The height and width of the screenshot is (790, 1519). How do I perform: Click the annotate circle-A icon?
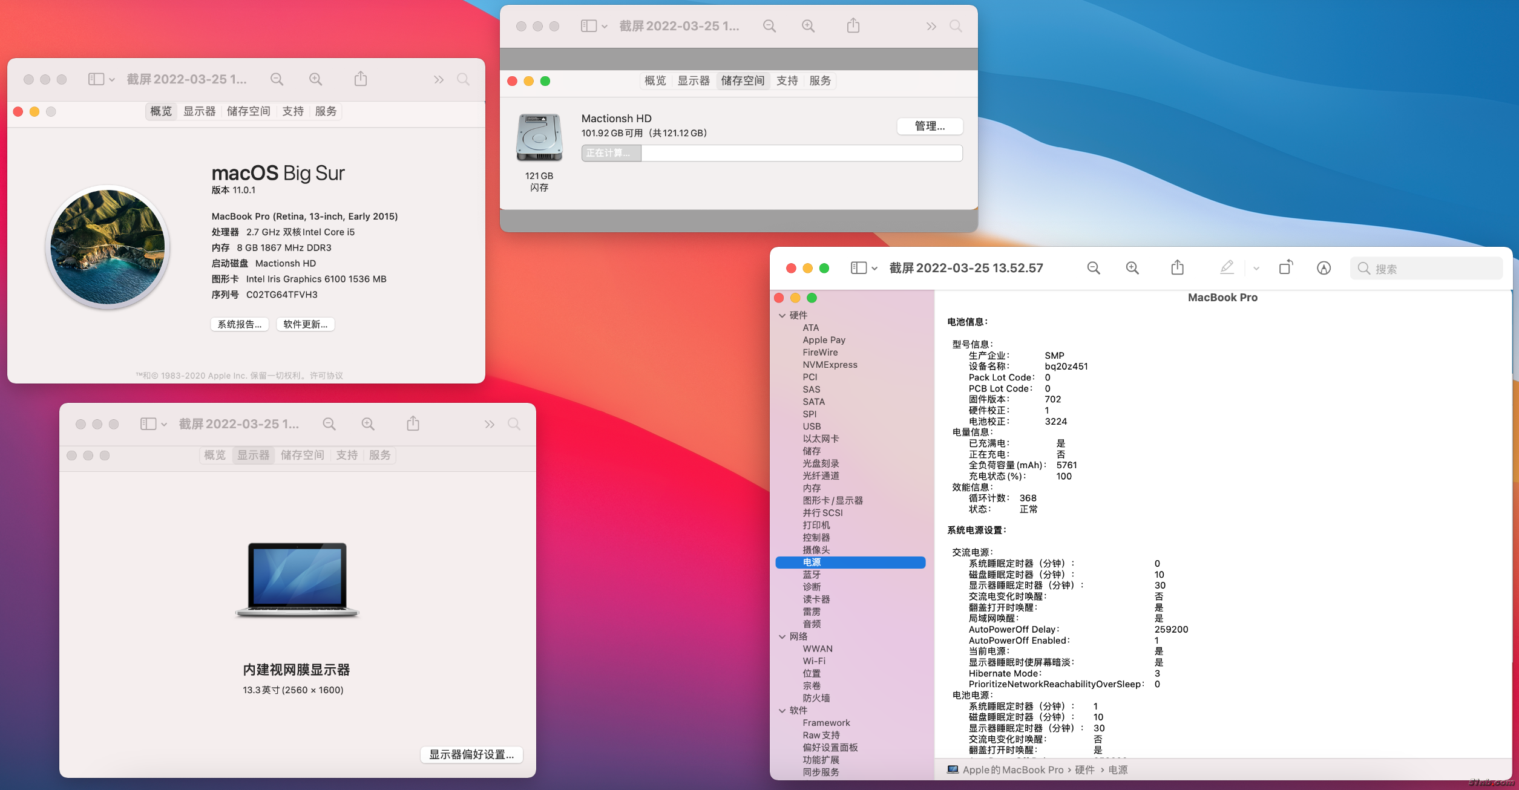point(1324,268)
